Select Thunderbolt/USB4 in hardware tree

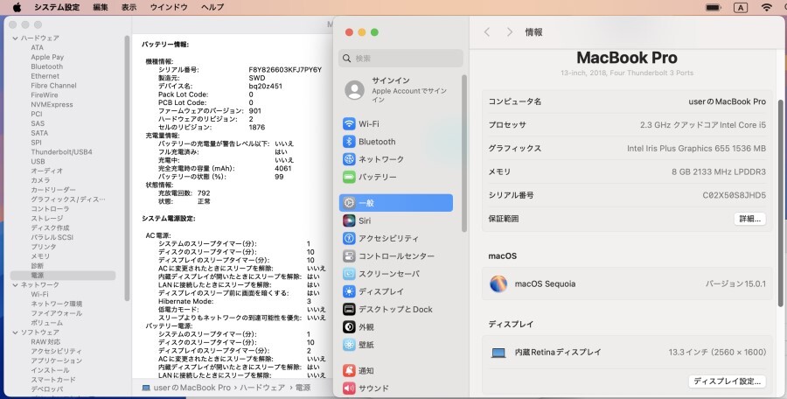62,151
